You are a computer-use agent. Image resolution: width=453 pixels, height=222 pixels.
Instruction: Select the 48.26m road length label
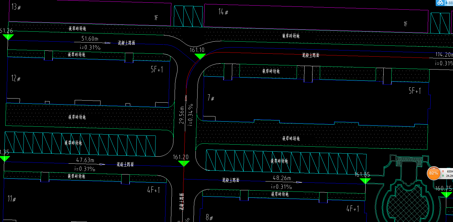coord(282,178)
